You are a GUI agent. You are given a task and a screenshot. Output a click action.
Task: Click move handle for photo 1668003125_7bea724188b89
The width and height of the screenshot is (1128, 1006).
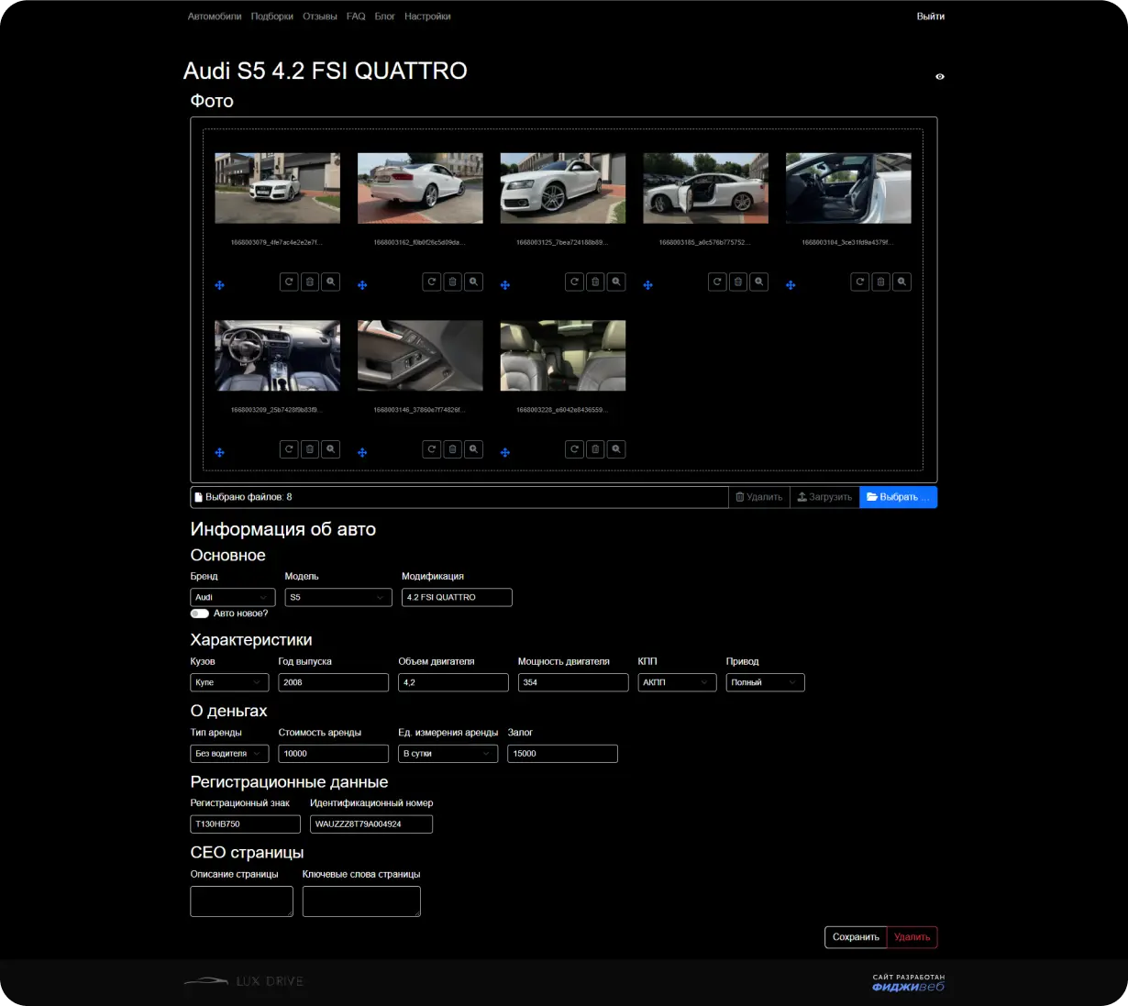point(505,285)
